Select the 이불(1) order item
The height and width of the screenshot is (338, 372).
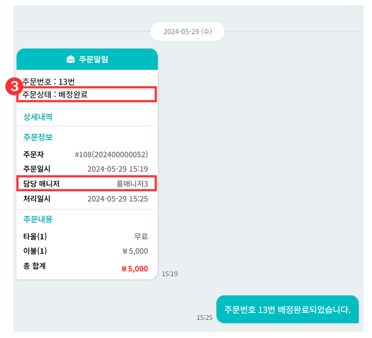35,251
